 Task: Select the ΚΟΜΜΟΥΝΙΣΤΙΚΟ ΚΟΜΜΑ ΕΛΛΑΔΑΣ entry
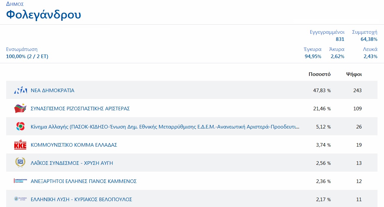(x=74, y=145)
